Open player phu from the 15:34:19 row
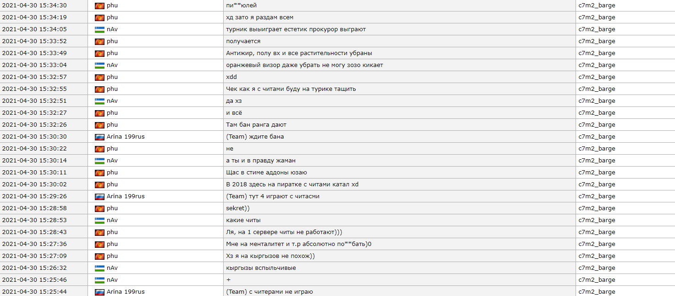The height and width of the screenshot is (296, 675). point(112,17)
